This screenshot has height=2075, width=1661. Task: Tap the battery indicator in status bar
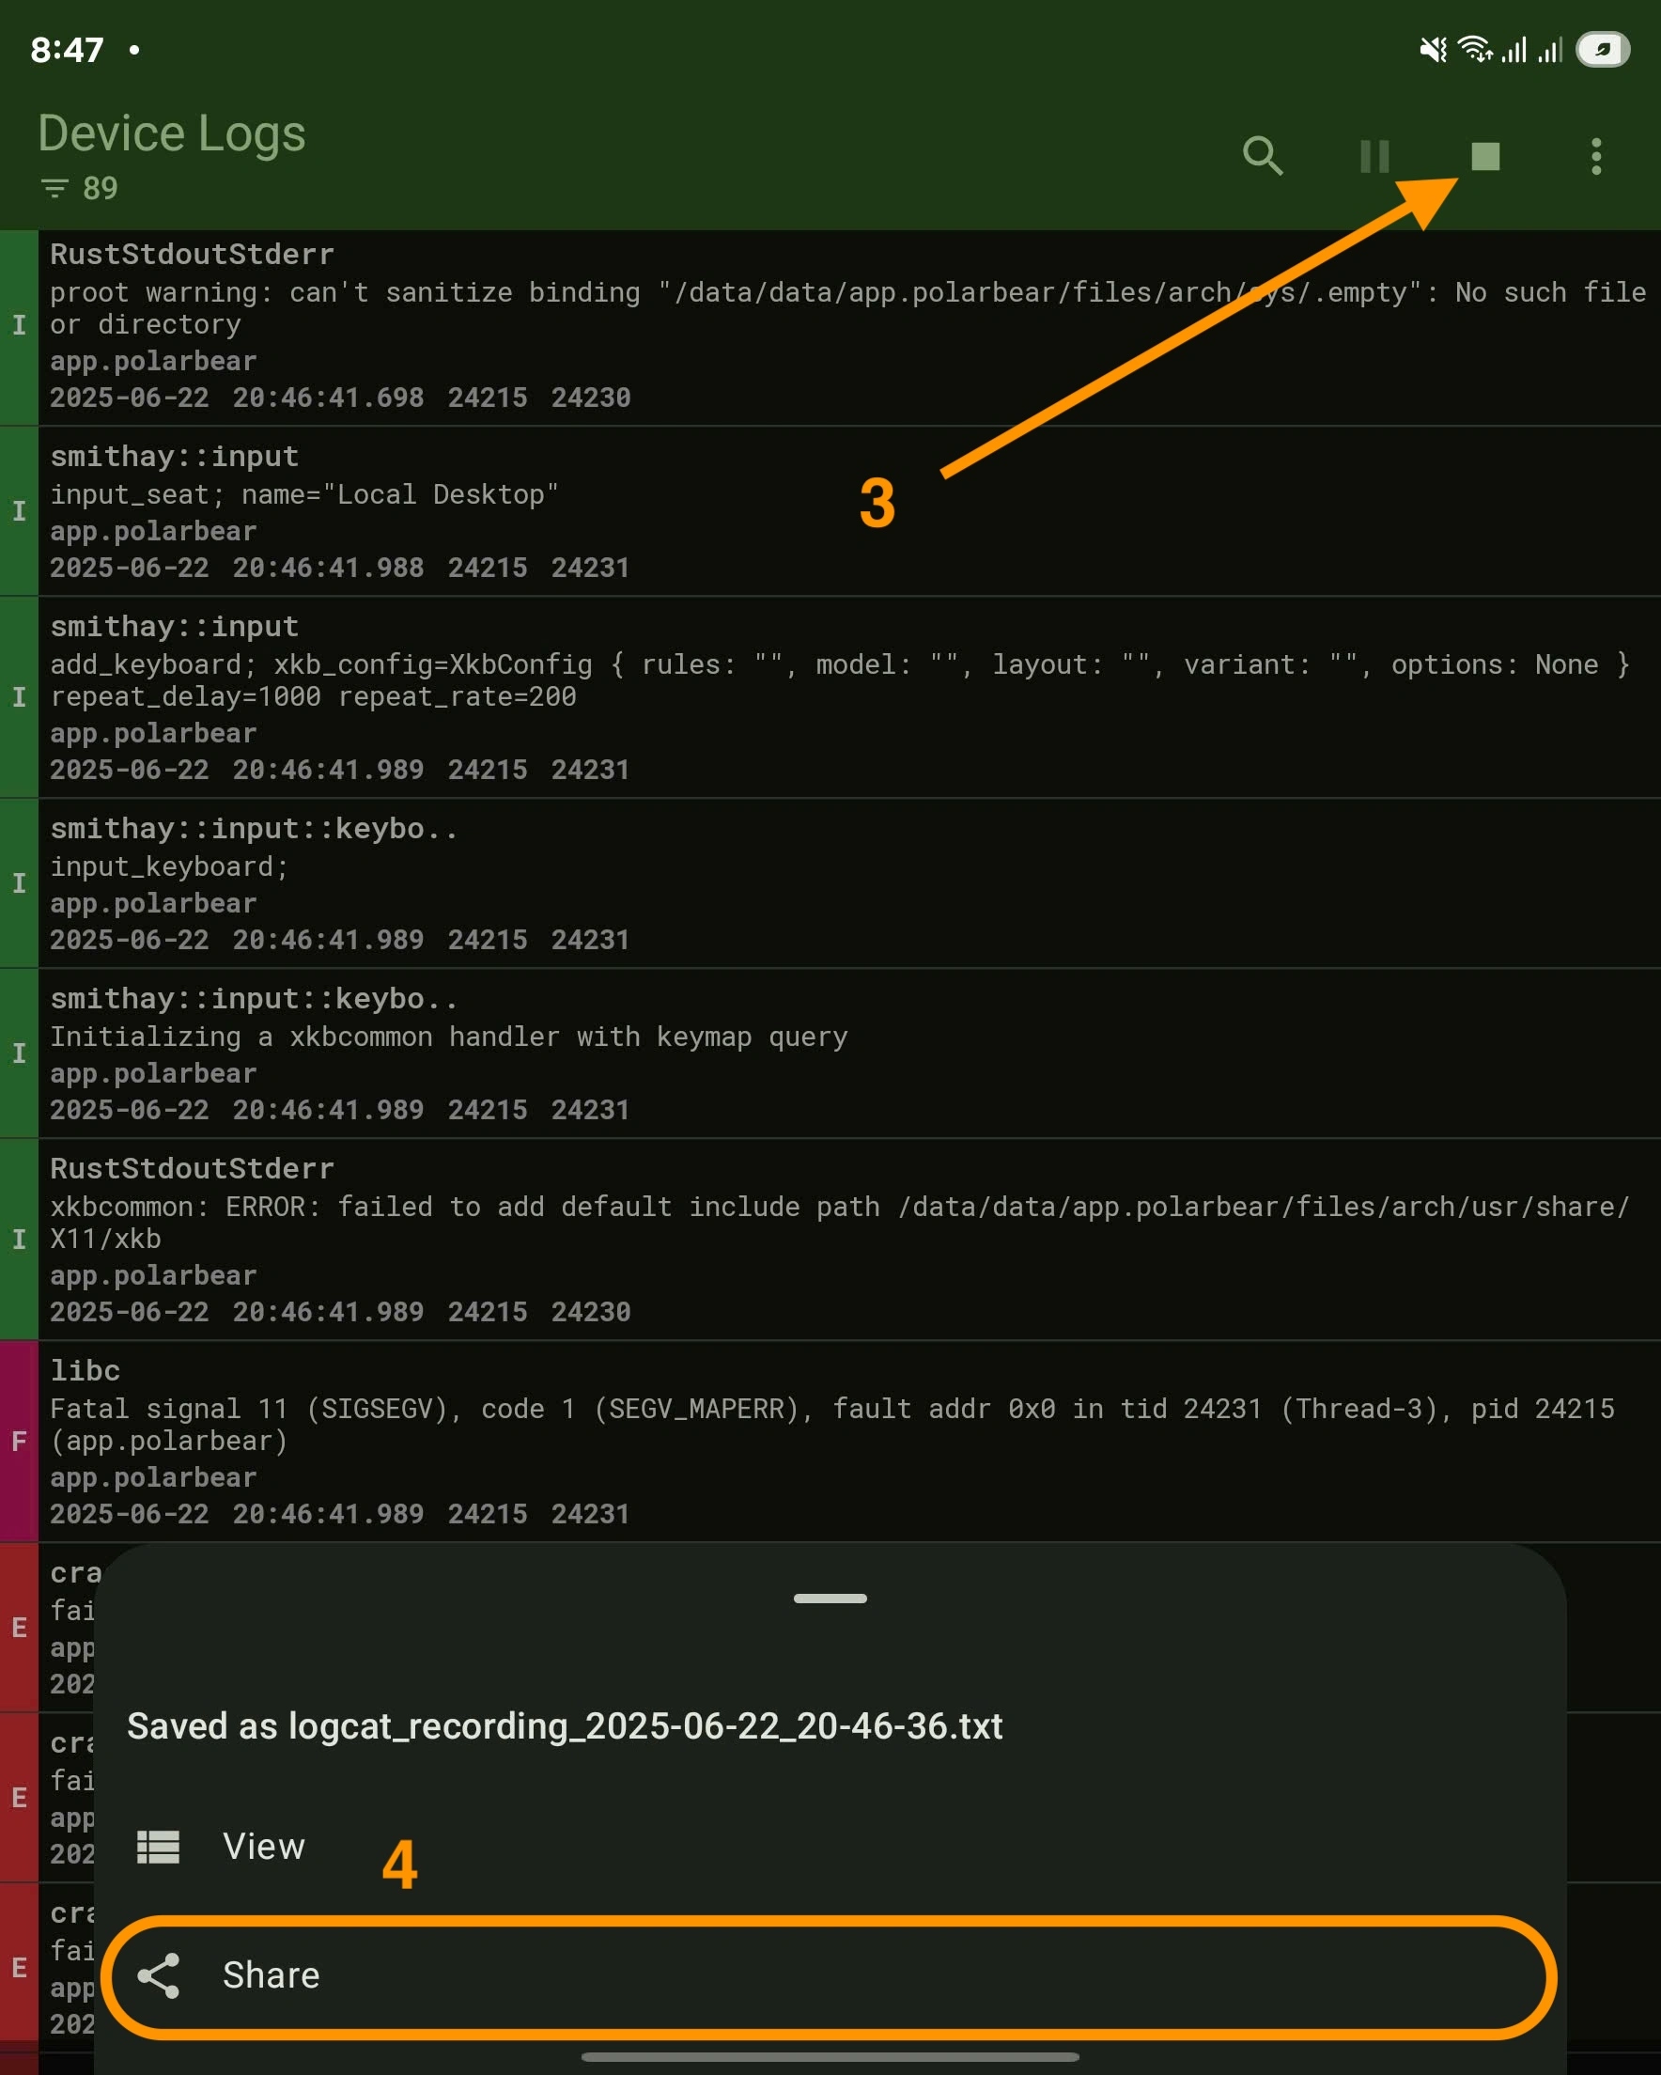click(x=1603, y=50)
